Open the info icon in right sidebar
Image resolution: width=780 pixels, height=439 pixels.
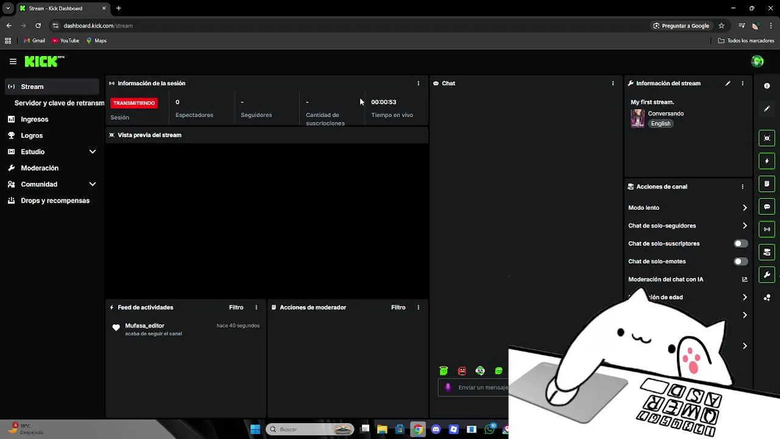(767, 86)
